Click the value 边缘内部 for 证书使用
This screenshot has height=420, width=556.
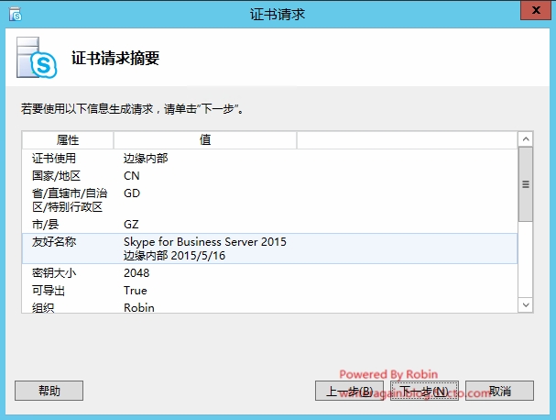click(146, 159)
